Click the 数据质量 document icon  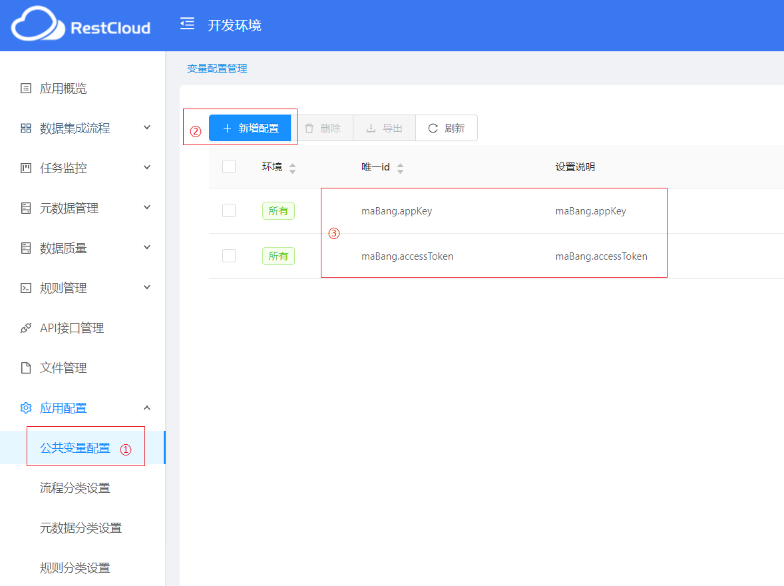(26, 248)
